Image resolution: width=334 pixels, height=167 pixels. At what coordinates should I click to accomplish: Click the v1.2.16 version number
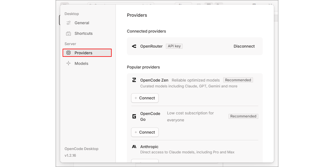(70, 156)
